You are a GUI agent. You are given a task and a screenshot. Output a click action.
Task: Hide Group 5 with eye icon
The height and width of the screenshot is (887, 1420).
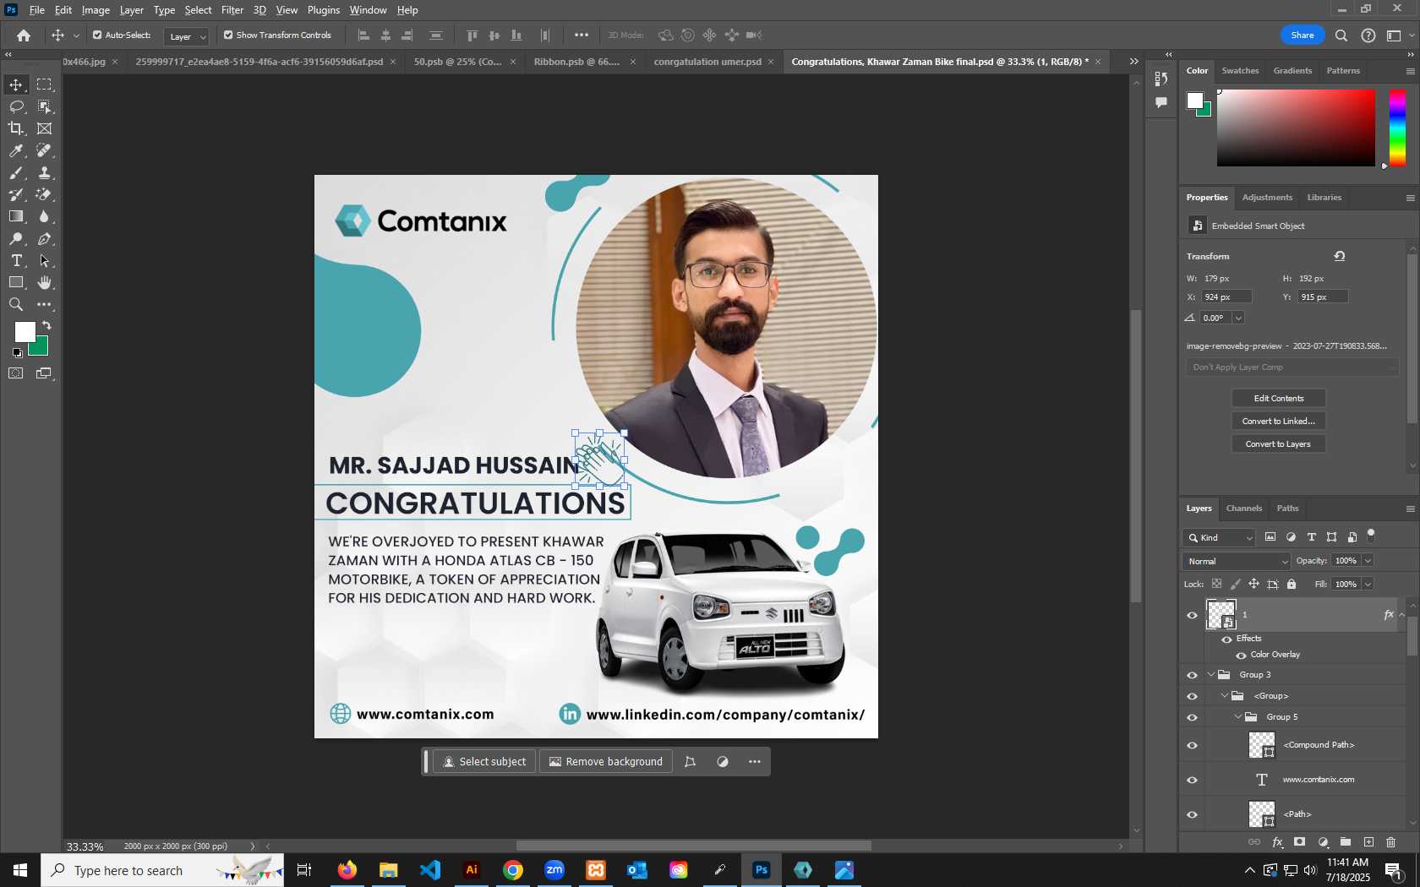click(1192, 717)
